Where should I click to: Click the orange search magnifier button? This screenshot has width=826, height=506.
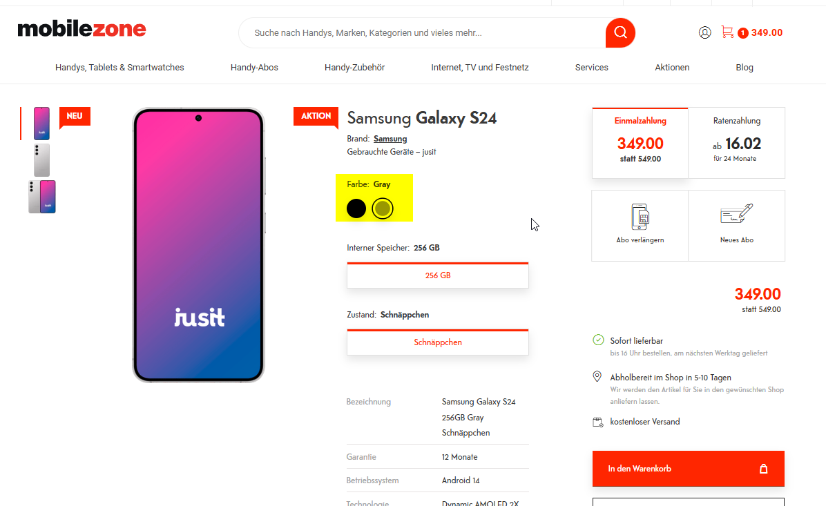[x=620, y=32]
